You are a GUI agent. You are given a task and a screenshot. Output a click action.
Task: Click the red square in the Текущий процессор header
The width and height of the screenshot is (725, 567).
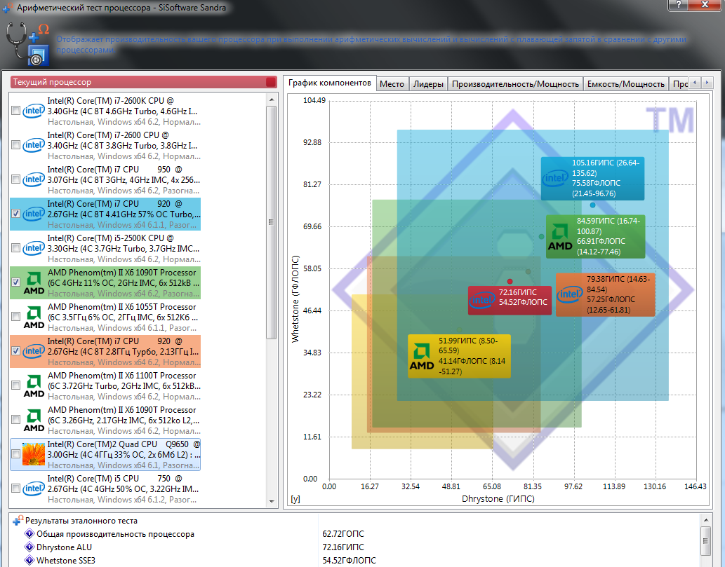point(271,82)
